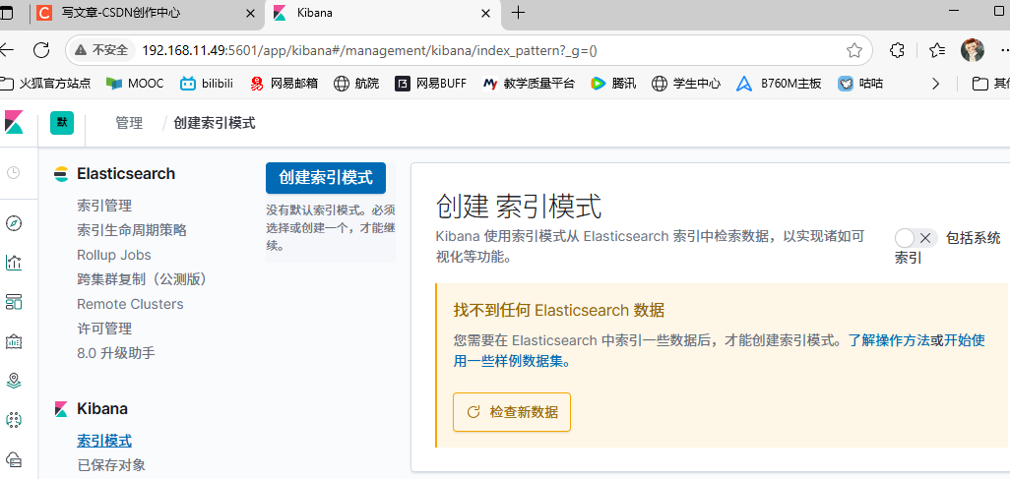Open the 学生中心 bookmark
The width and height of the screenshot is (1010, 479).
(x=686, y=83)
